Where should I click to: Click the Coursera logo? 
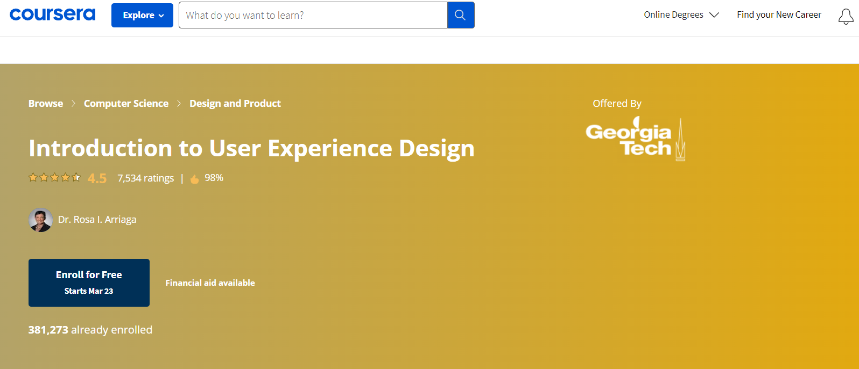point(52,15)
